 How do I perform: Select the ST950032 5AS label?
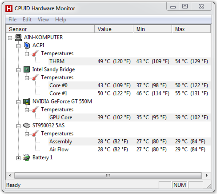[x=48, y=125]
